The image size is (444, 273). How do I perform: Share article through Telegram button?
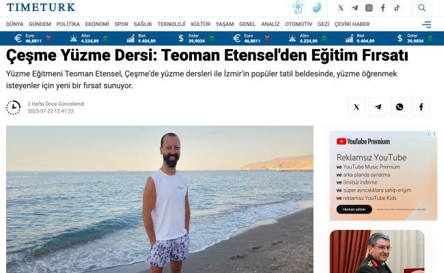point(378,107)
